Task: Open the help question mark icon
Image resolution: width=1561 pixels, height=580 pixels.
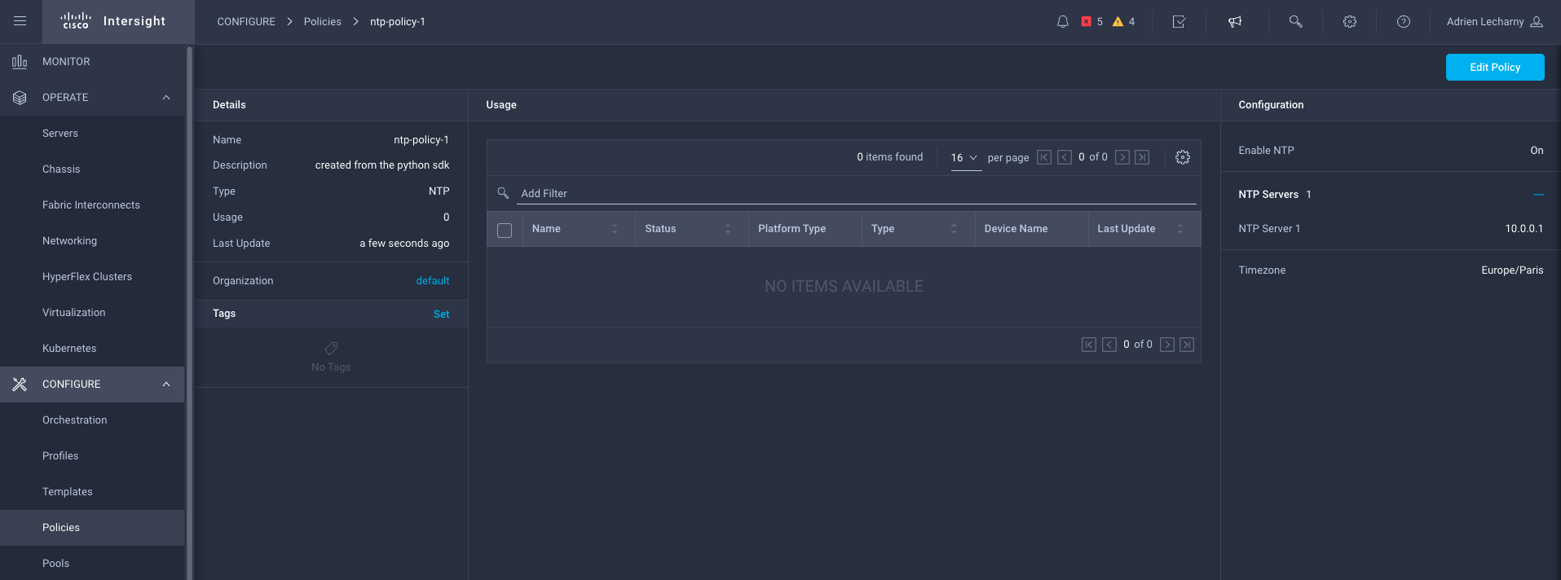Action: pos(1403,22)
